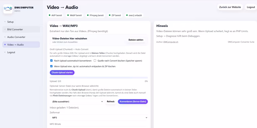Image resolution: width=257 pixels, height=128 pixels.
Task: Click the Video → WAV/MP3 heading
Action: point(64,26)
